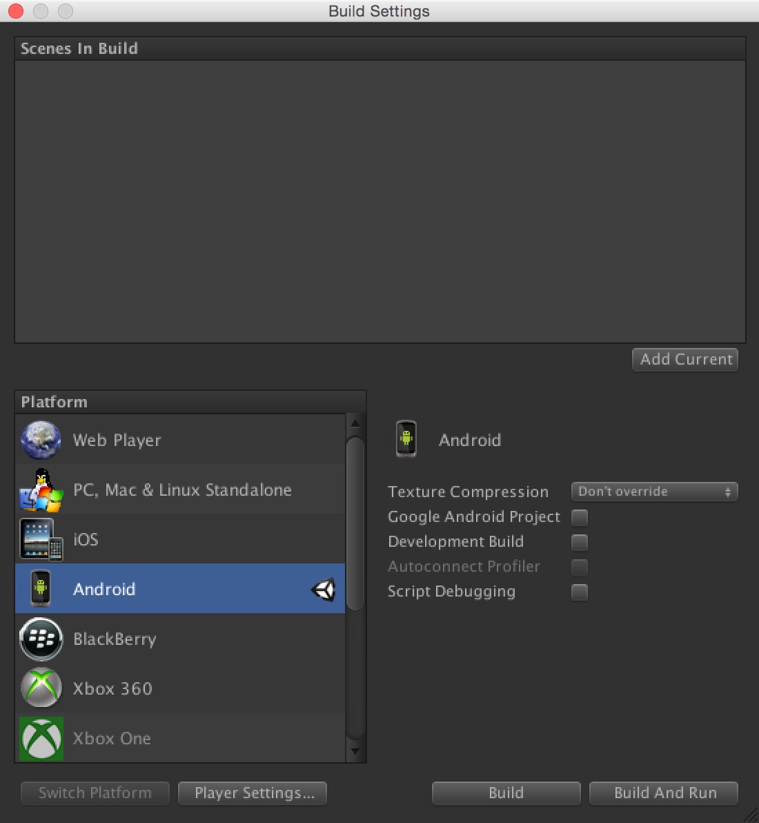The width and height of the screenshot is (759, 823).
Task: Enable the Script Debugging checkbox
Action: tap(580, 592)
